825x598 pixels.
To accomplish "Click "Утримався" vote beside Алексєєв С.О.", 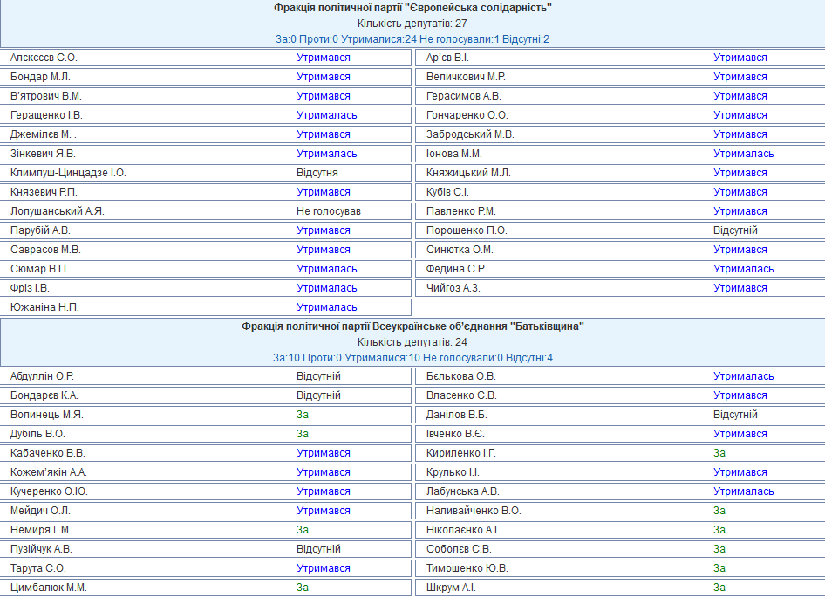I will pos(324,58).
